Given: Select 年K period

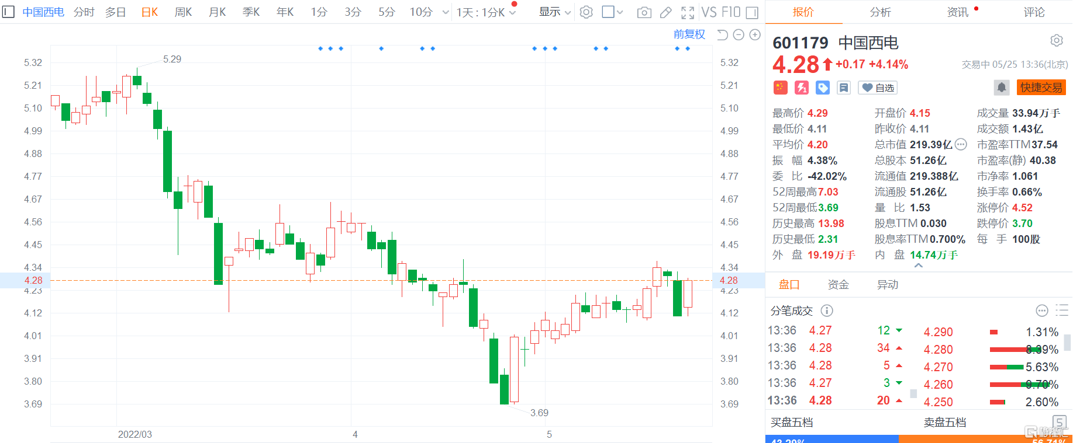Looking at the screenshot, I should [285, 12].
